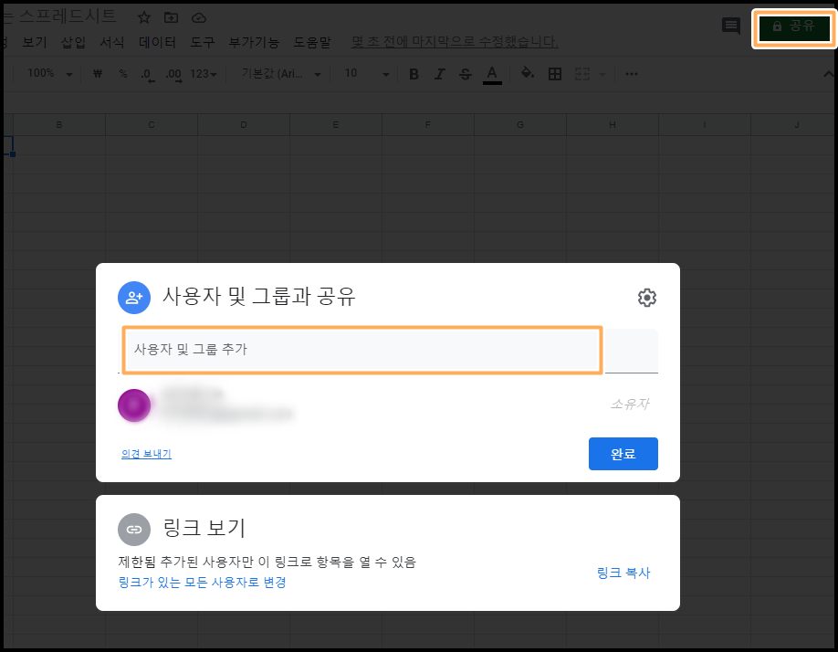Increase decimal places
This screenshot has height=652, width=838.
tap(173, 74)
